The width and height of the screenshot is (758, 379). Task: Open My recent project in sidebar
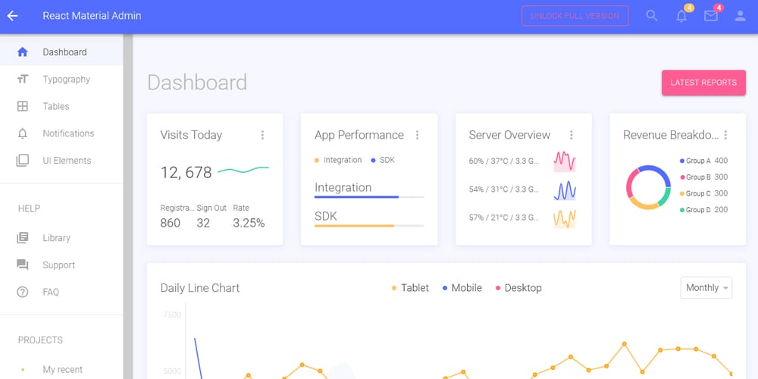tap(61, 369)
